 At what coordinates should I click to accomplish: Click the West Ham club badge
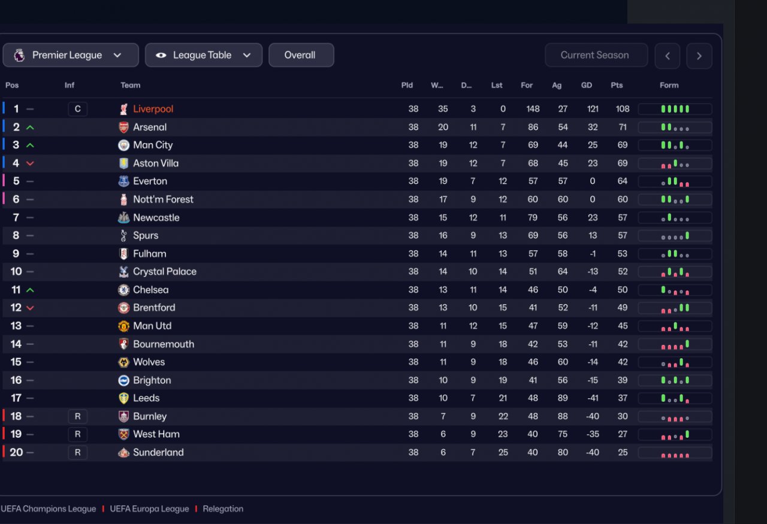coord(123,434)
